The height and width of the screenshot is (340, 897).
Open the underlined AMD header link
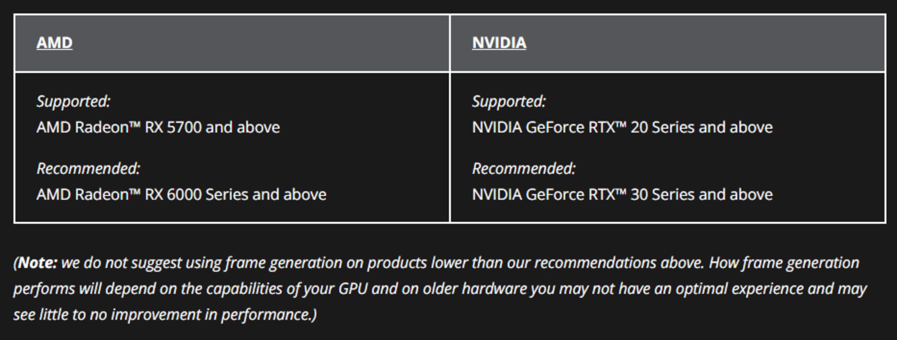click(x=54, y=42)
